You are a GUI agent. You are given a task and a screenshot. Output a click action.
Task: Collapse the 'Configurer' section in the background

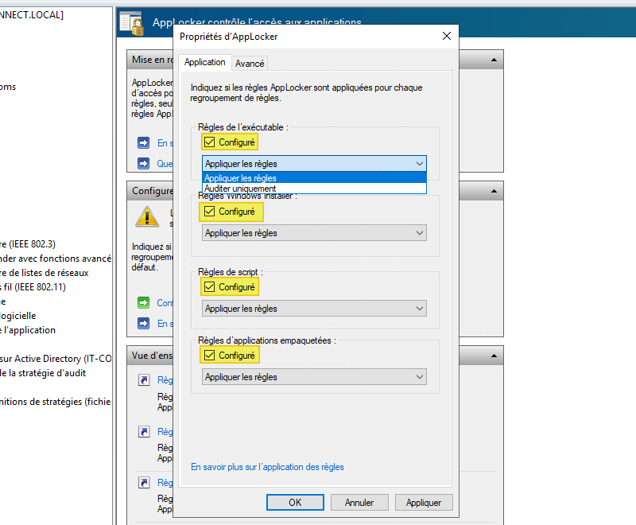coord(494,191)
